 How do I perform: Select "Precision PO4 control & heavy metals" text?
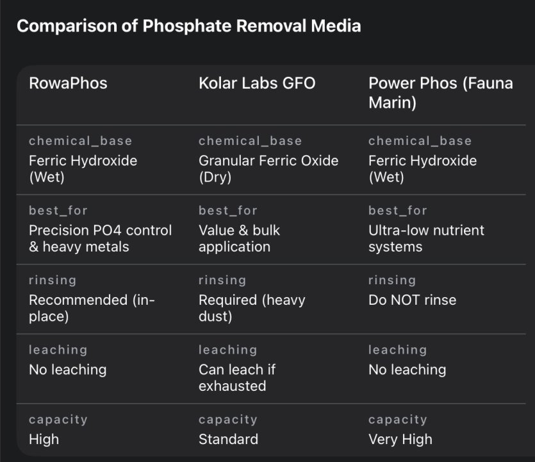100,238
